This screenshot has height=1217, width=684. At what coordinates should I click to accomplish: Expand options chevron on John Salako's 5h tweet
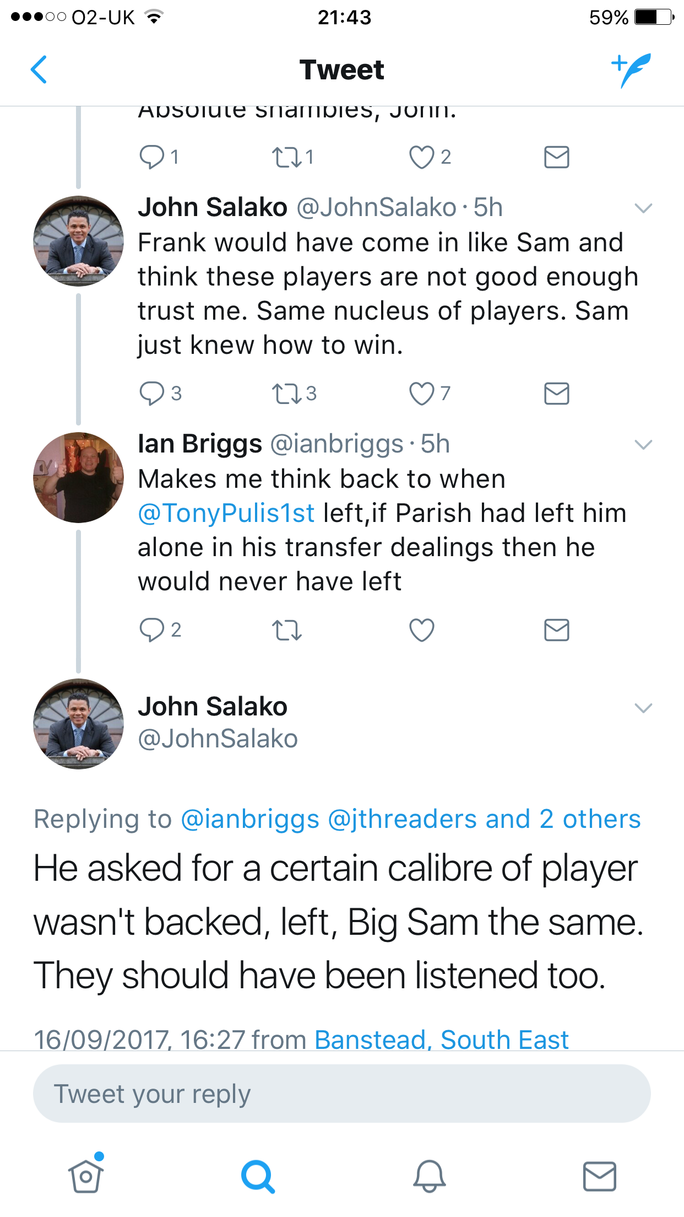point(643,208)
